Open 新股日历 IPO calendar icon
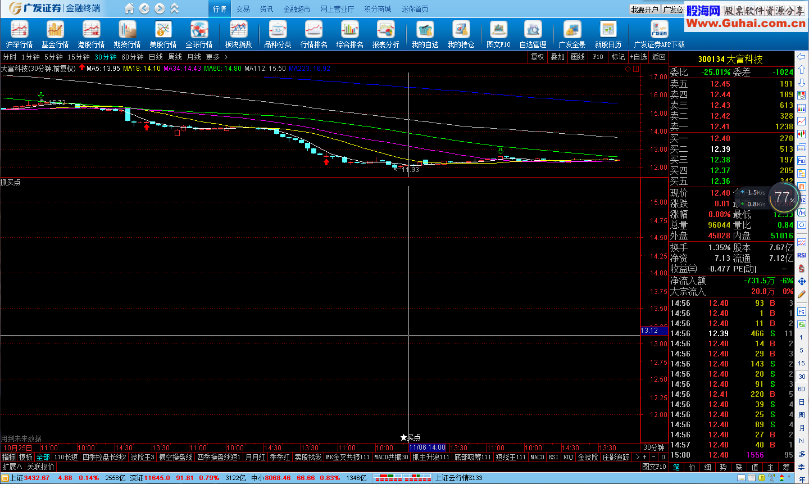809x484 pixels. point(608,34)
